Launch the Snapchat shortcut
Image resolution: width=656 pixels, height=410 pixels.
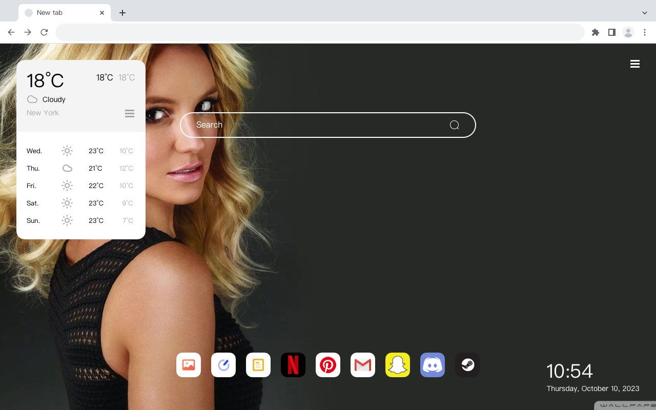[x=398, y=365]
